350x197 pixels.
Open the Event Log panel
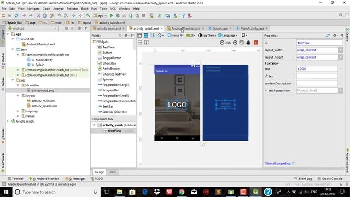pos(303,179)
